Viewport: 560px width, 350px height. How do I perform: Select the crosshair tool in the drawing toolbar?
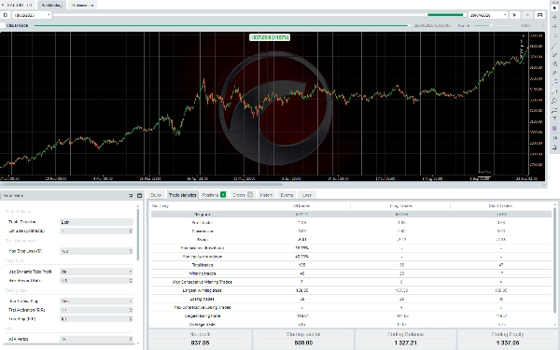coord(554,17)
